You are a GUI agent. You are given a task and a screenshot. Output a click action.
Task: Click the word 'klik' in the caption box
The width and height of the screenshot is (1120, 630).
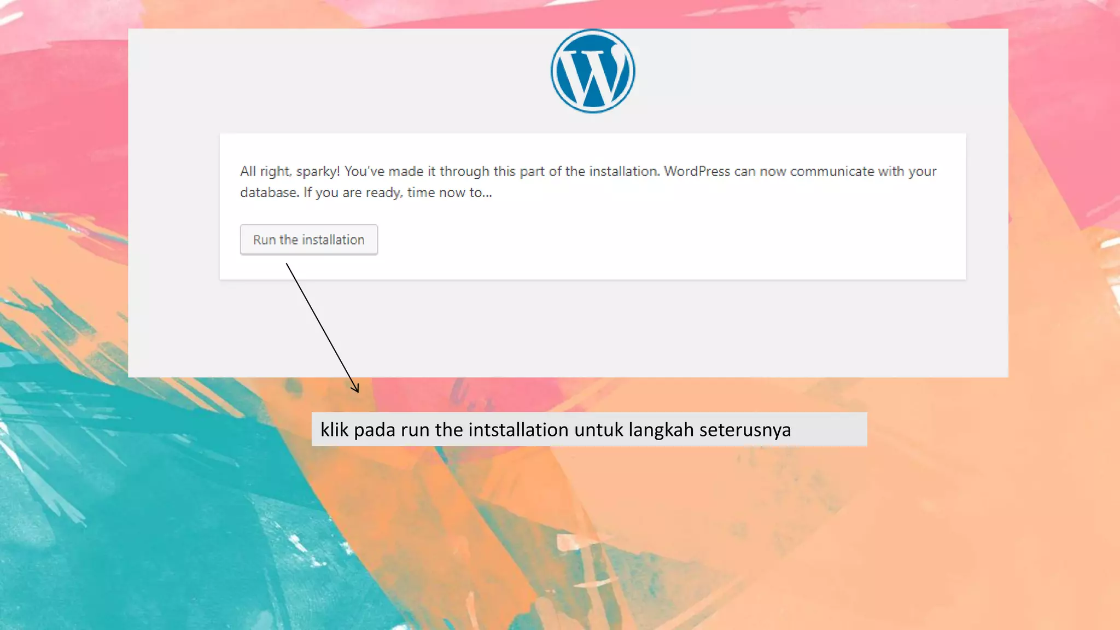(334, 430)
